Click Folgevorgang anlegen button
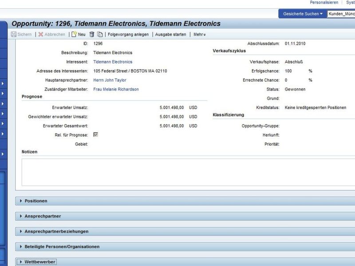 pos(128,35)
